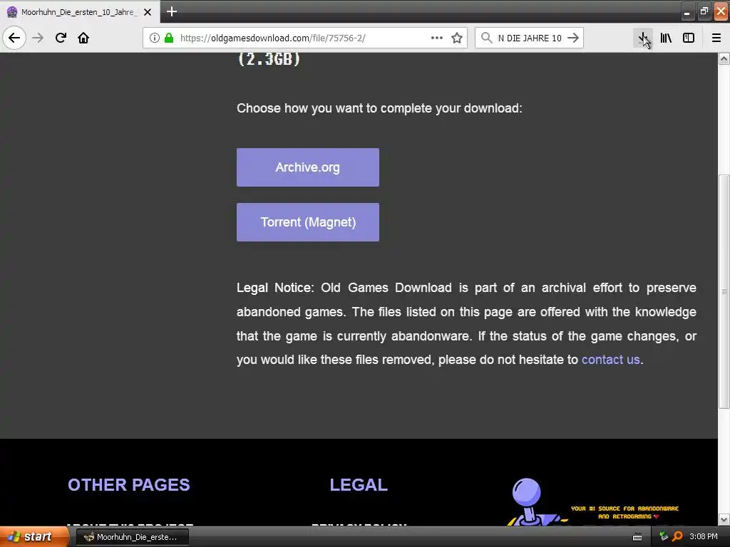Select the Moorhuhn_Die_ersten_10_Jahre tab
Screen dimensions: 730x547
click(x=78, y=12)
